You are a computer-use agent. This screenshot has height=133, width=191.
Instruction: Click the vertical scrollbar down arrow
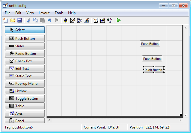[x=186, y=115]
